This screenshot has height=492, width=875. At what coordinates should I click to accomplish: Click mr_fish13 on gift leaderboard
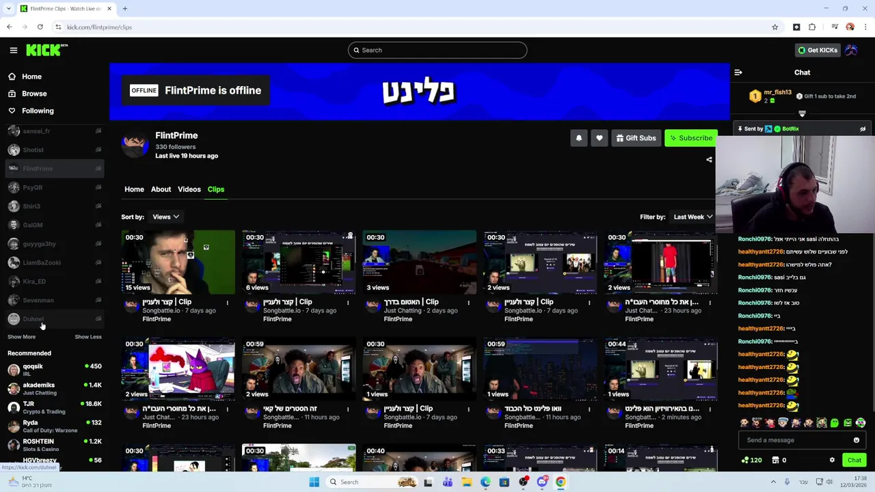click(778, 92)
